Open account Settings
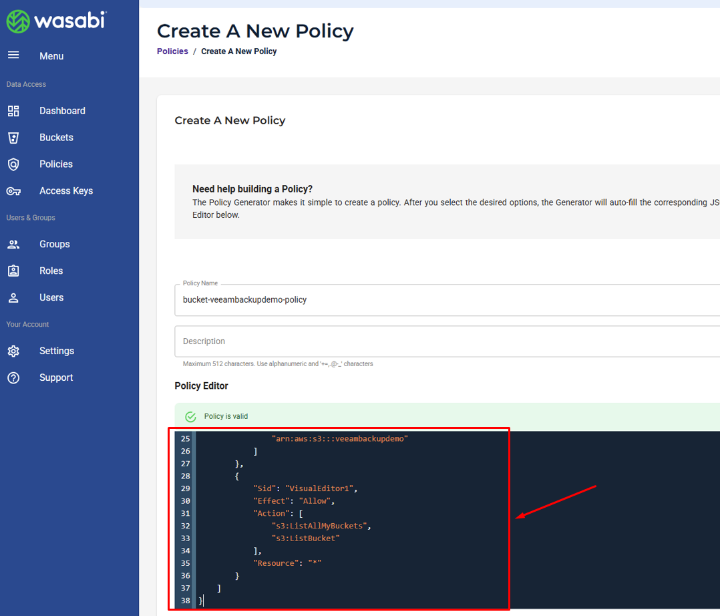Viewport: 720px width, 616px height. pyautogui.click(x=57, y=351)
